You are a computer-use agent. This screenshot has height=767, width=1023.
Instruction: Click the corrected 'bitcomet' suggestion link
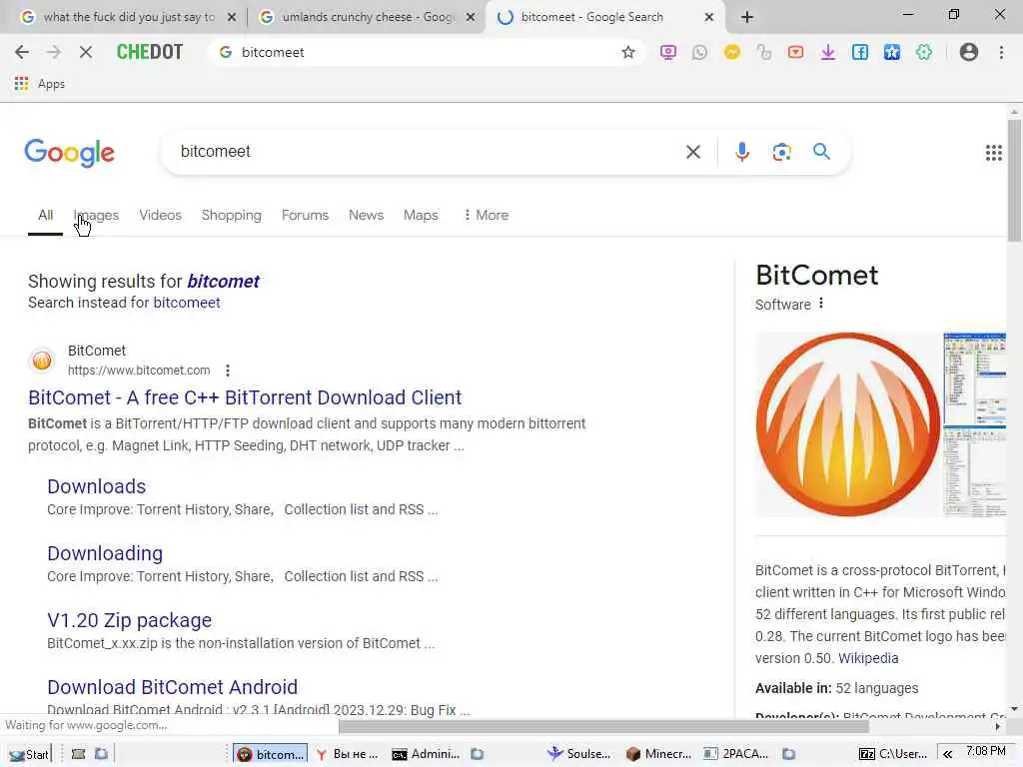click(x=223, y=281)
